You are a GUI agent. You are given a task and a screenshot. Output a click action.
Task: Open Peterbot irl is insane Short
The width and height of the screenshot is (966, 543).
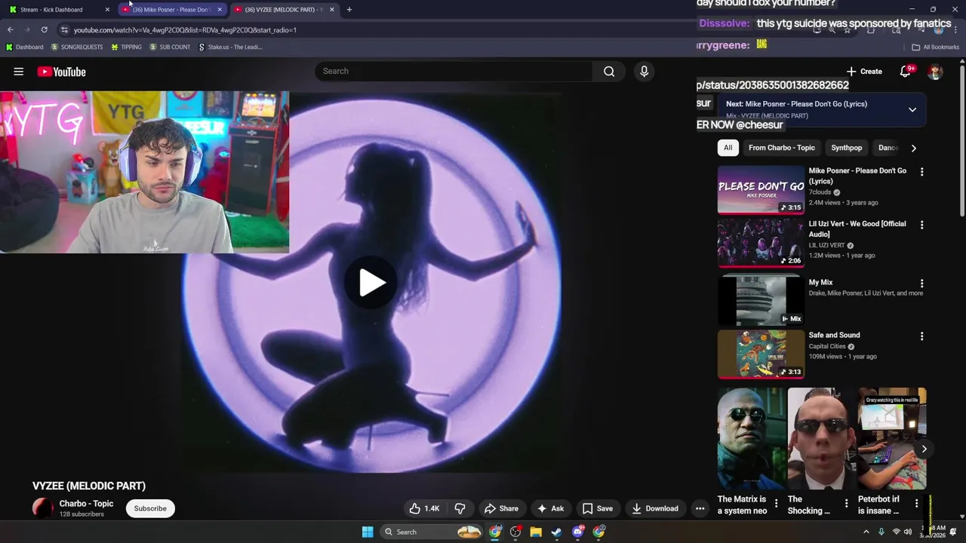tap(891, 438)
